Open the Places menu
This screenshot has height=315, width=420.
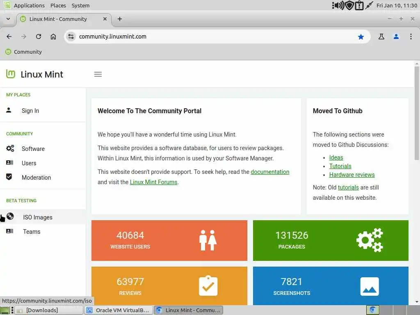pyautogui.click(x=58, y=5)
